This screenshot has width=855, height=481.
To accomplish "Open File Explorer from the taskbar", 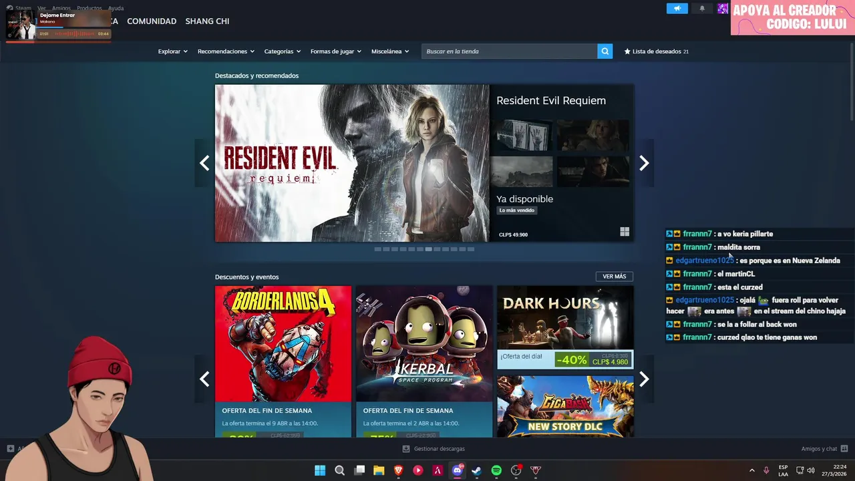I will click(379, 470).
